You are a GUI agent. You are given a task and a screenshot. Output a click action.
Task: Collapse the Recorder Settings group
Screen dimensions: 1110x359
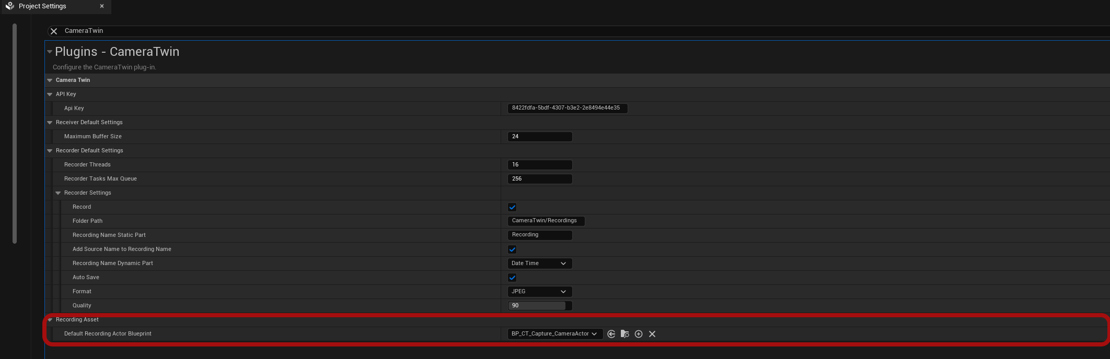(x=58, y=193)
